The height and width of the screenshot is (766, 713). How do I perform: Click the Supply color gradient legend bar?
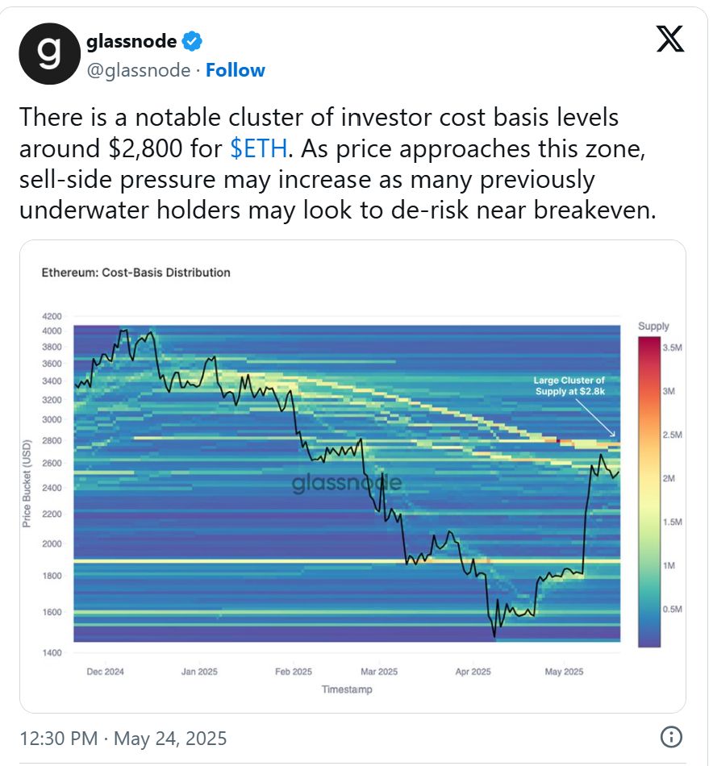[x=648, y=492]
